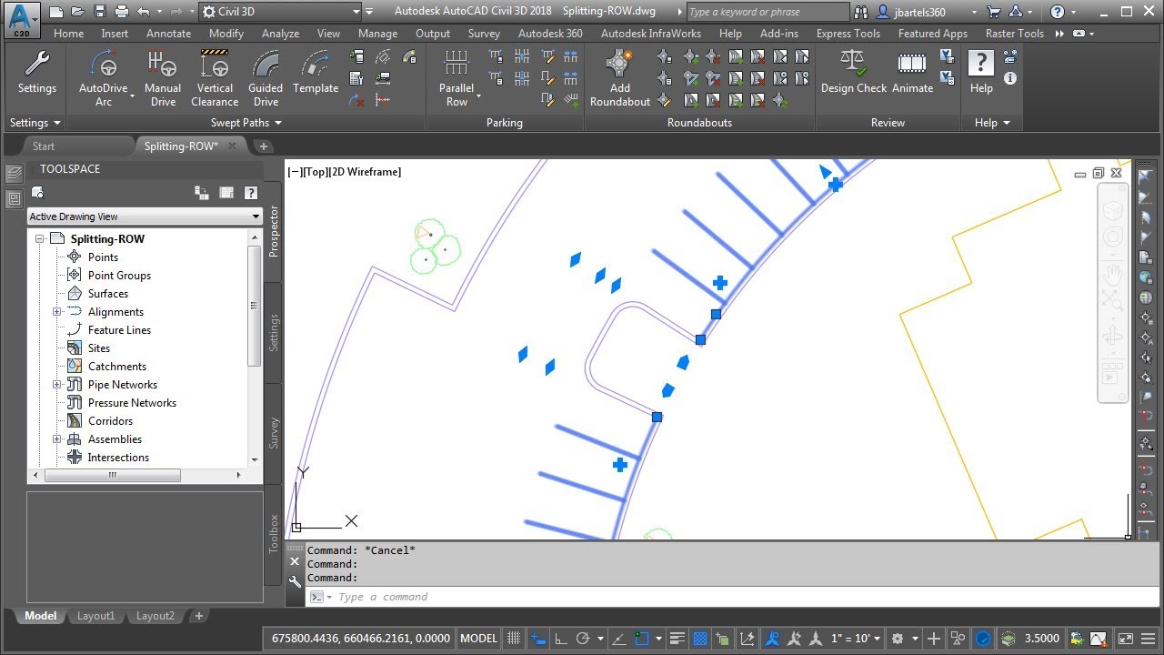Viewport: 1164px width, 655px height.
Task: Click the viewport [Top] view label
Action: click(x=316, y=172)
